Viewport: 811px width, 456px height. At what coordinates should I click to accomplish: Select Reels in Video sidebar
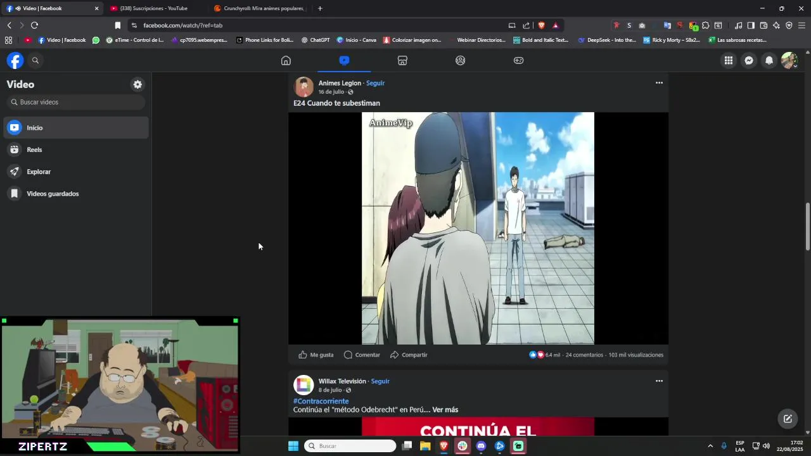click(76, 149)
